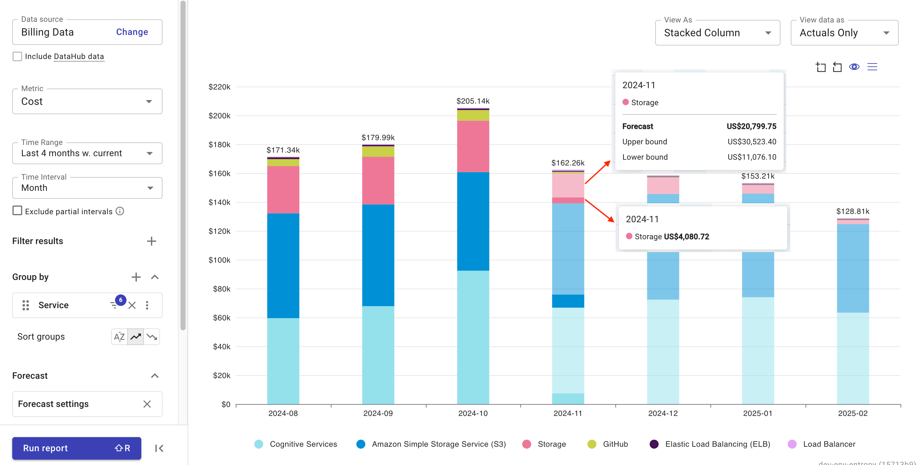Screen dimensions: 916x465
Task: Open the chart's hamburger menu options
Action: coord(872,67)
